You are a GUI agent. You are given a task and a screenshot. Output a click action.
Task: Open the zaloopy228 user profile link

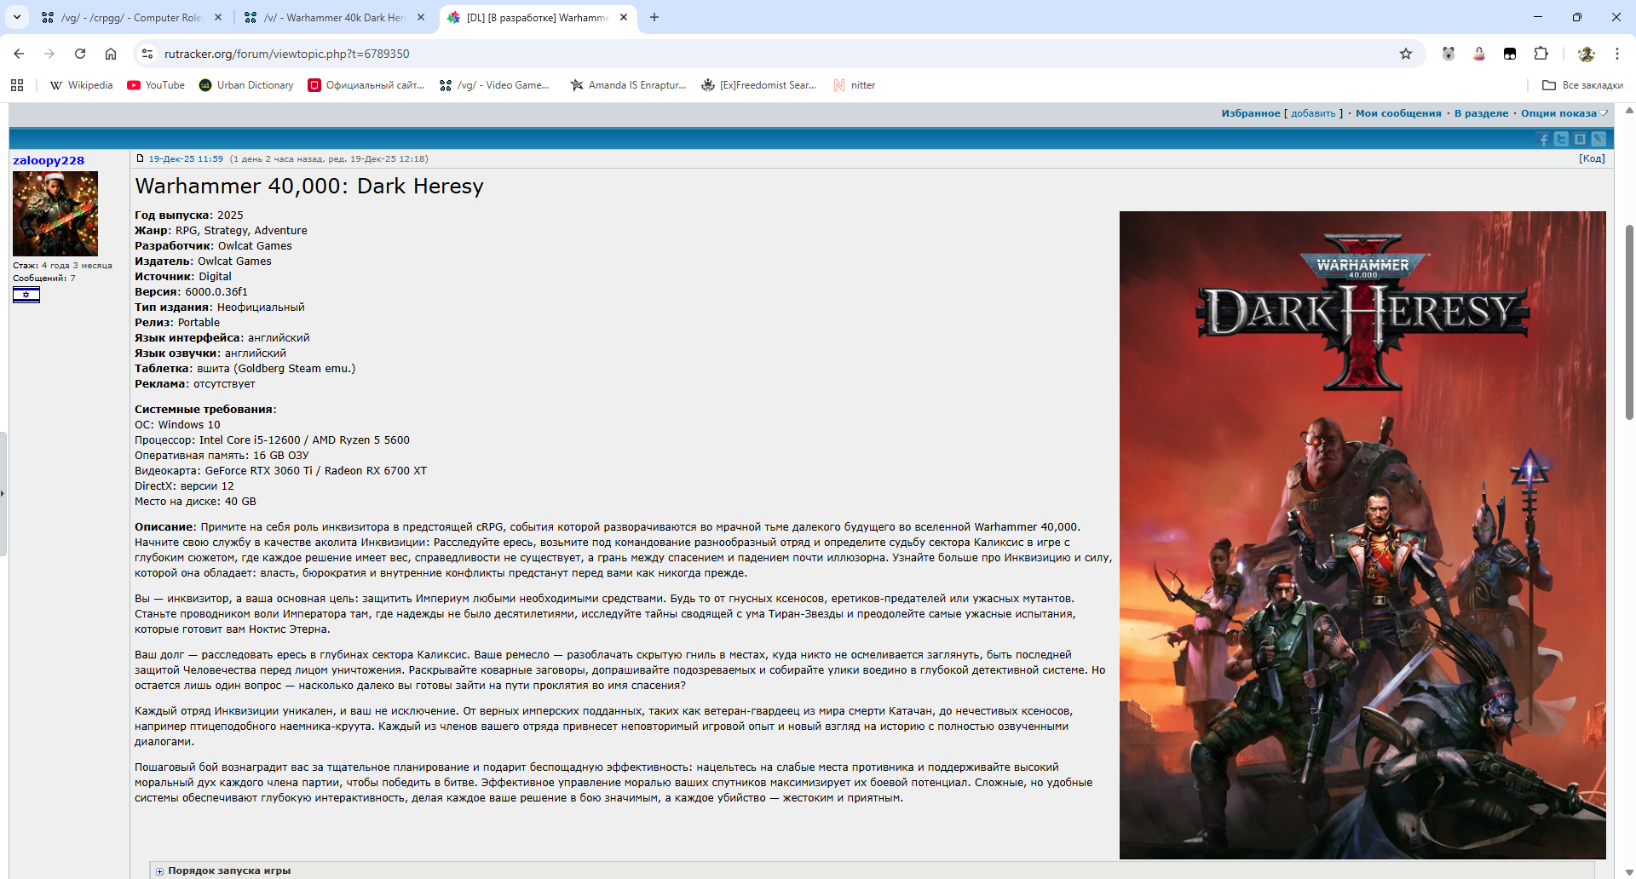[x=49, y=160]
